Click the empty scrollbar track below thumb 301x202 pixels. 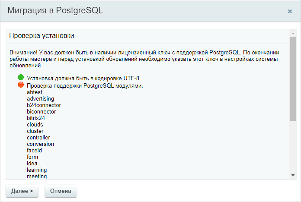293,147
